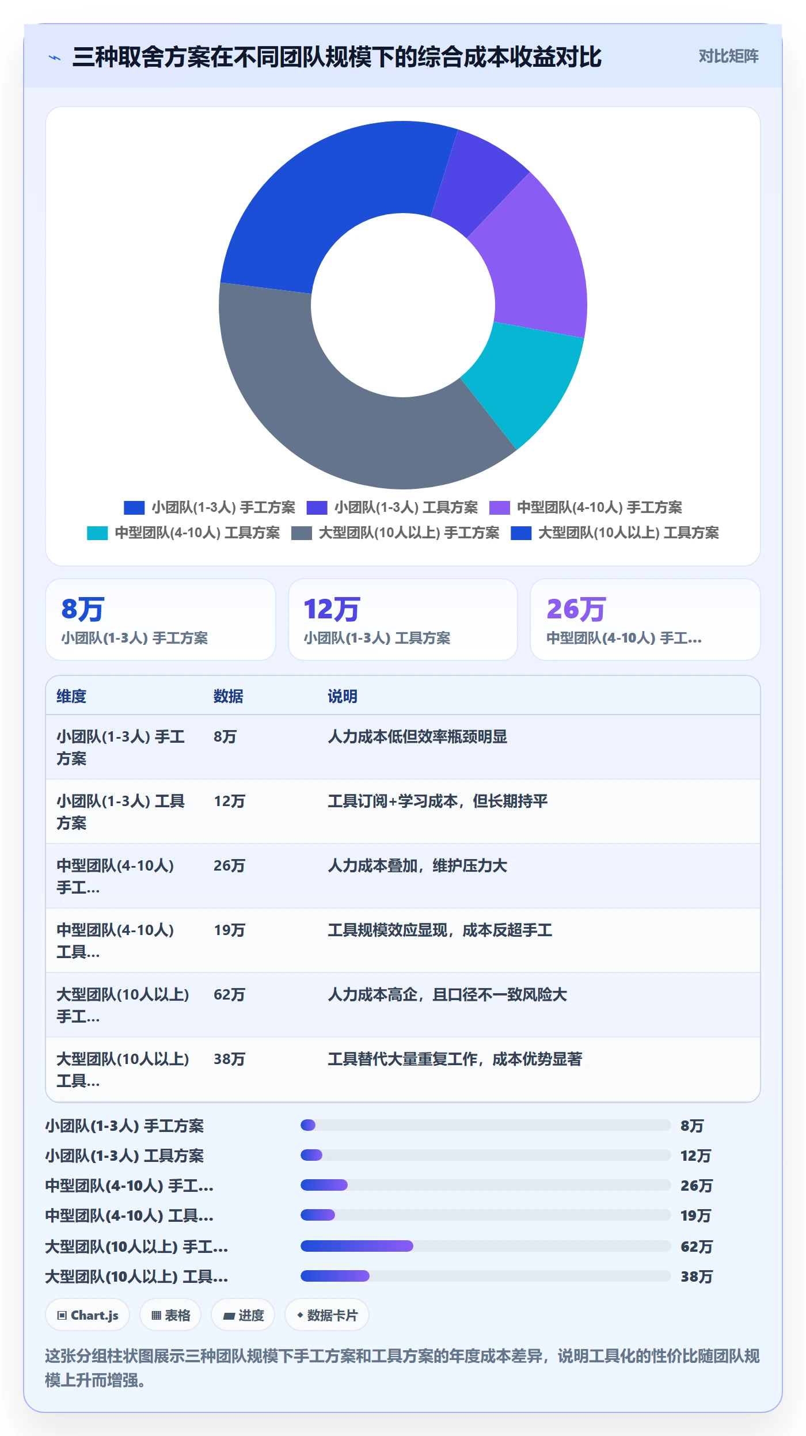Click the progress bar showing 38万
The image size is (806, 1436).
(x=485, y=1276)
